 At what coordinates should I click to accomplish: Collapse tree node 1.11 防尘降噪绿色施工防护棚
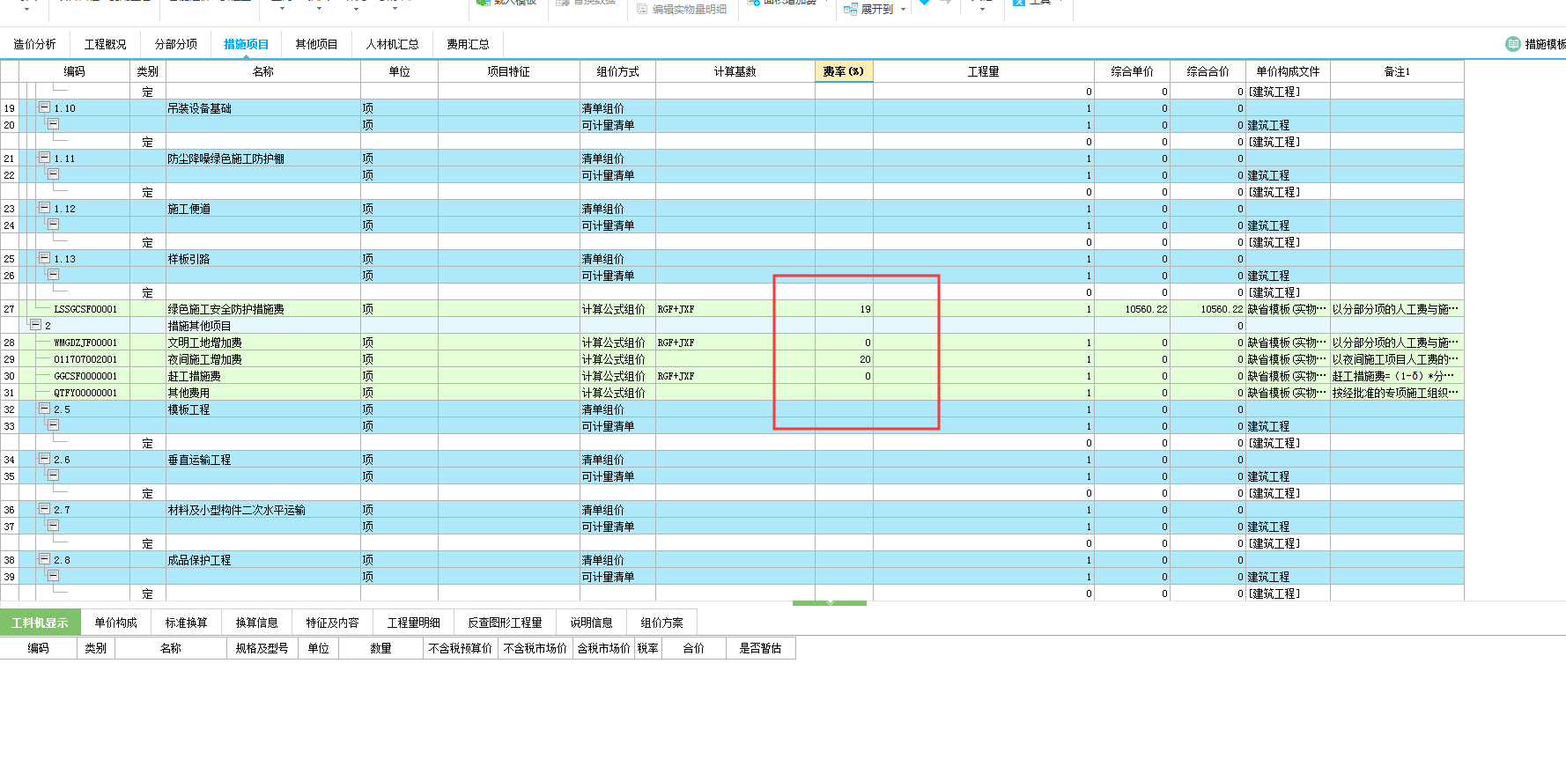(x=44, y=158)
